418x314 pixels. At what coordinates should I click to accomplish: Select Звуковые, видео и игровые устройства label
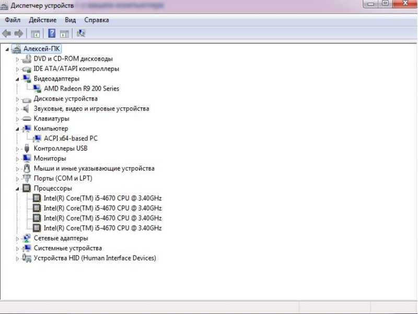[x=91, y=109]
